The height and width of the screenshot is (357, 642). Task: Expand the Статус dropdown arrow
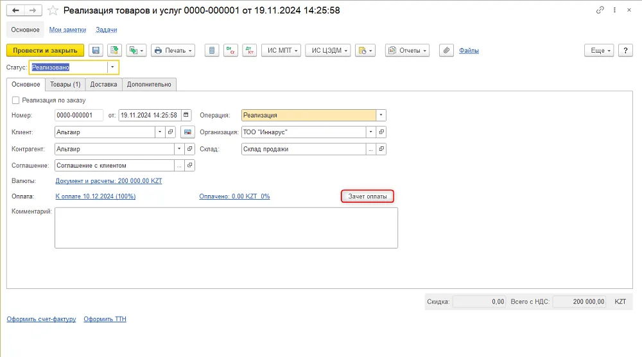pos(112,67)
